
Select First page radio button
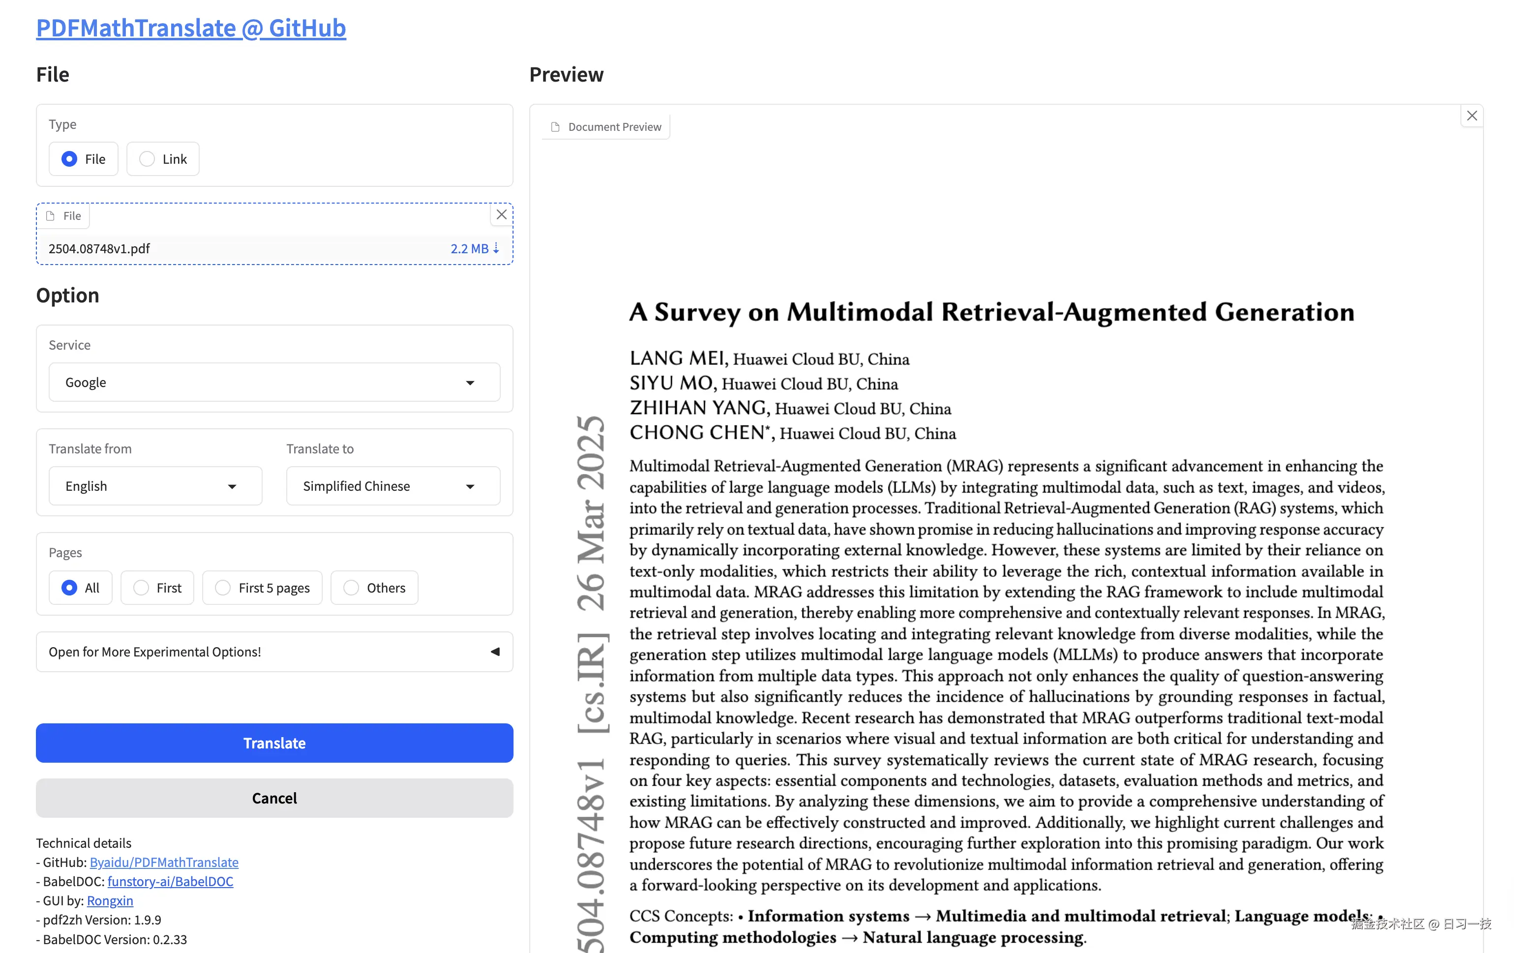click(x=142, y=588)
